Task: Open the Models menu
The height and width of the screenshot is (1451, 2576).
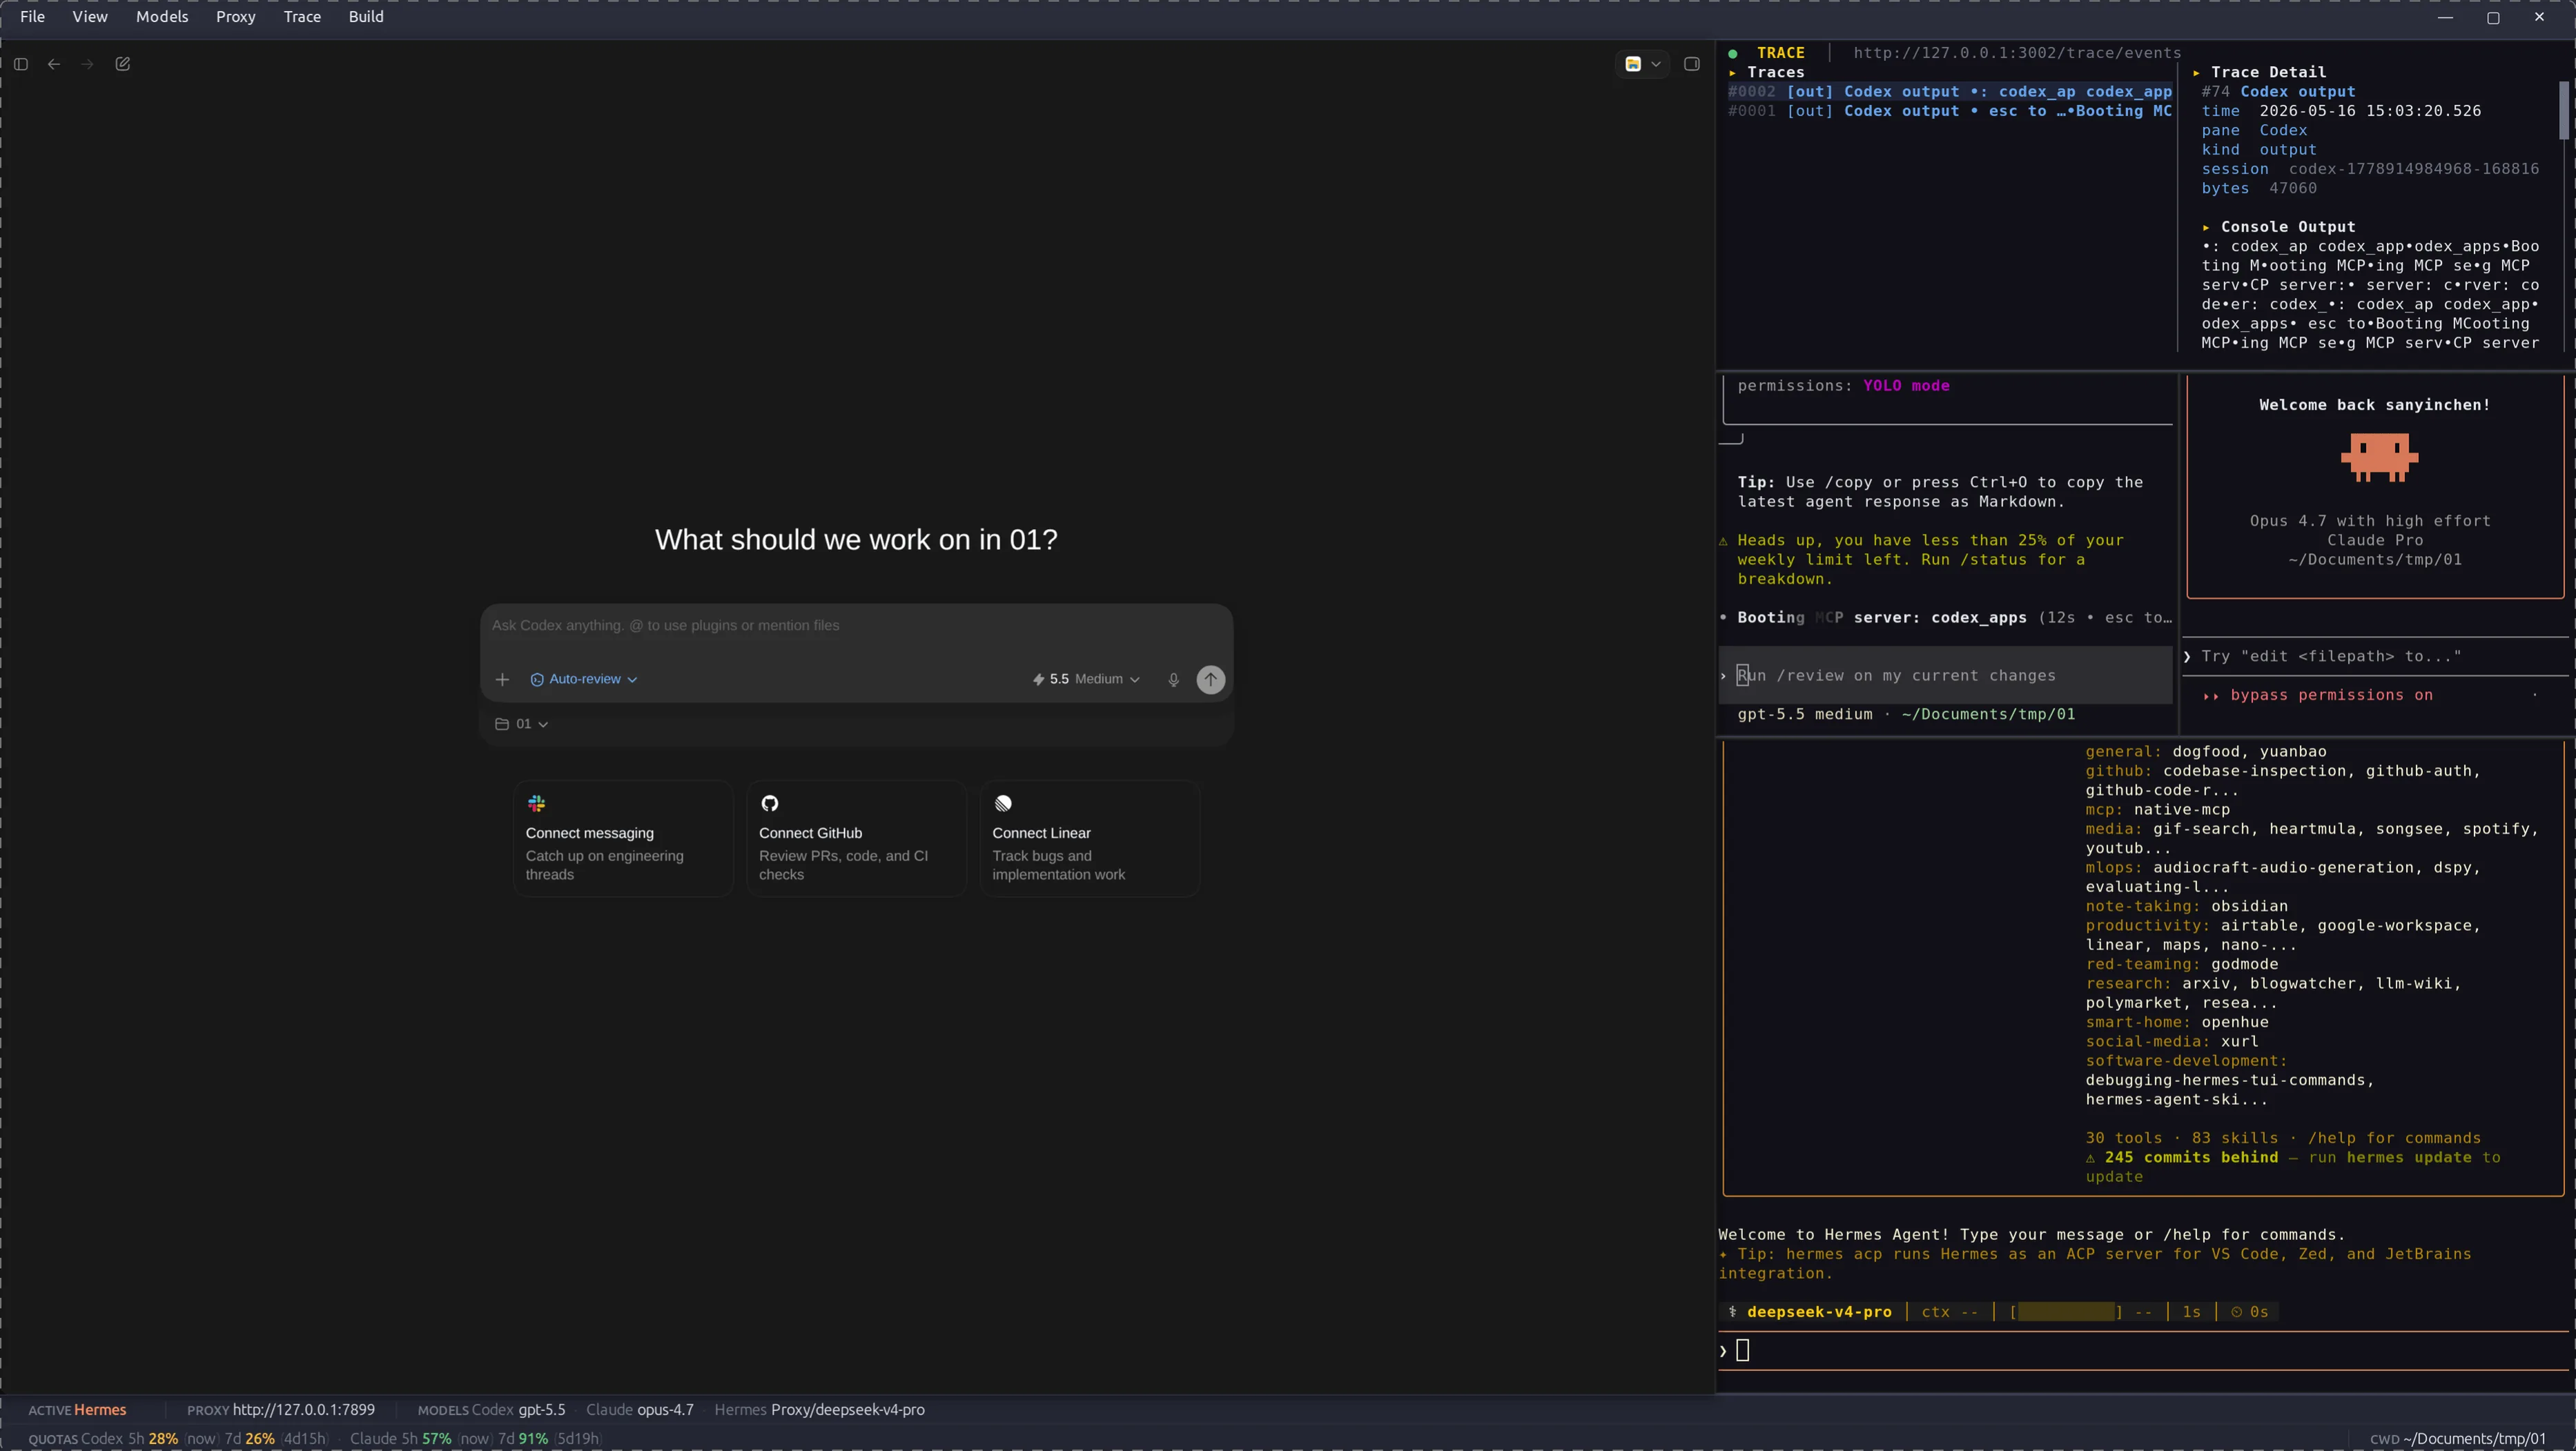Action: pyautogui.click(x=162, y=17)
